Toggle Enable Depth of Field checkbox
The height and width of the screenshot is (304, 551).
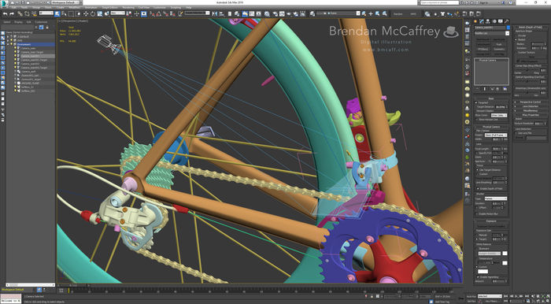point(478,189)
